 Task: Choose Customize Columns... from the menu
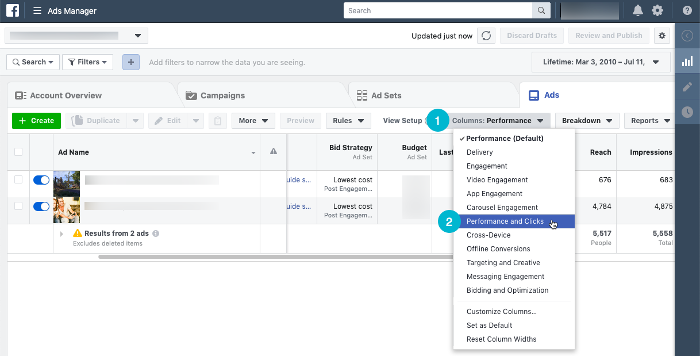pos(501,312)
